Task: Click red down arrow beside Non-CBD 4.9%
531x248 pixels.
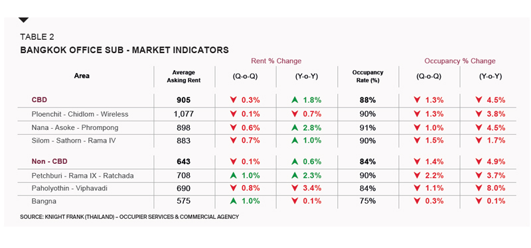Action: (x=479, y=162)
